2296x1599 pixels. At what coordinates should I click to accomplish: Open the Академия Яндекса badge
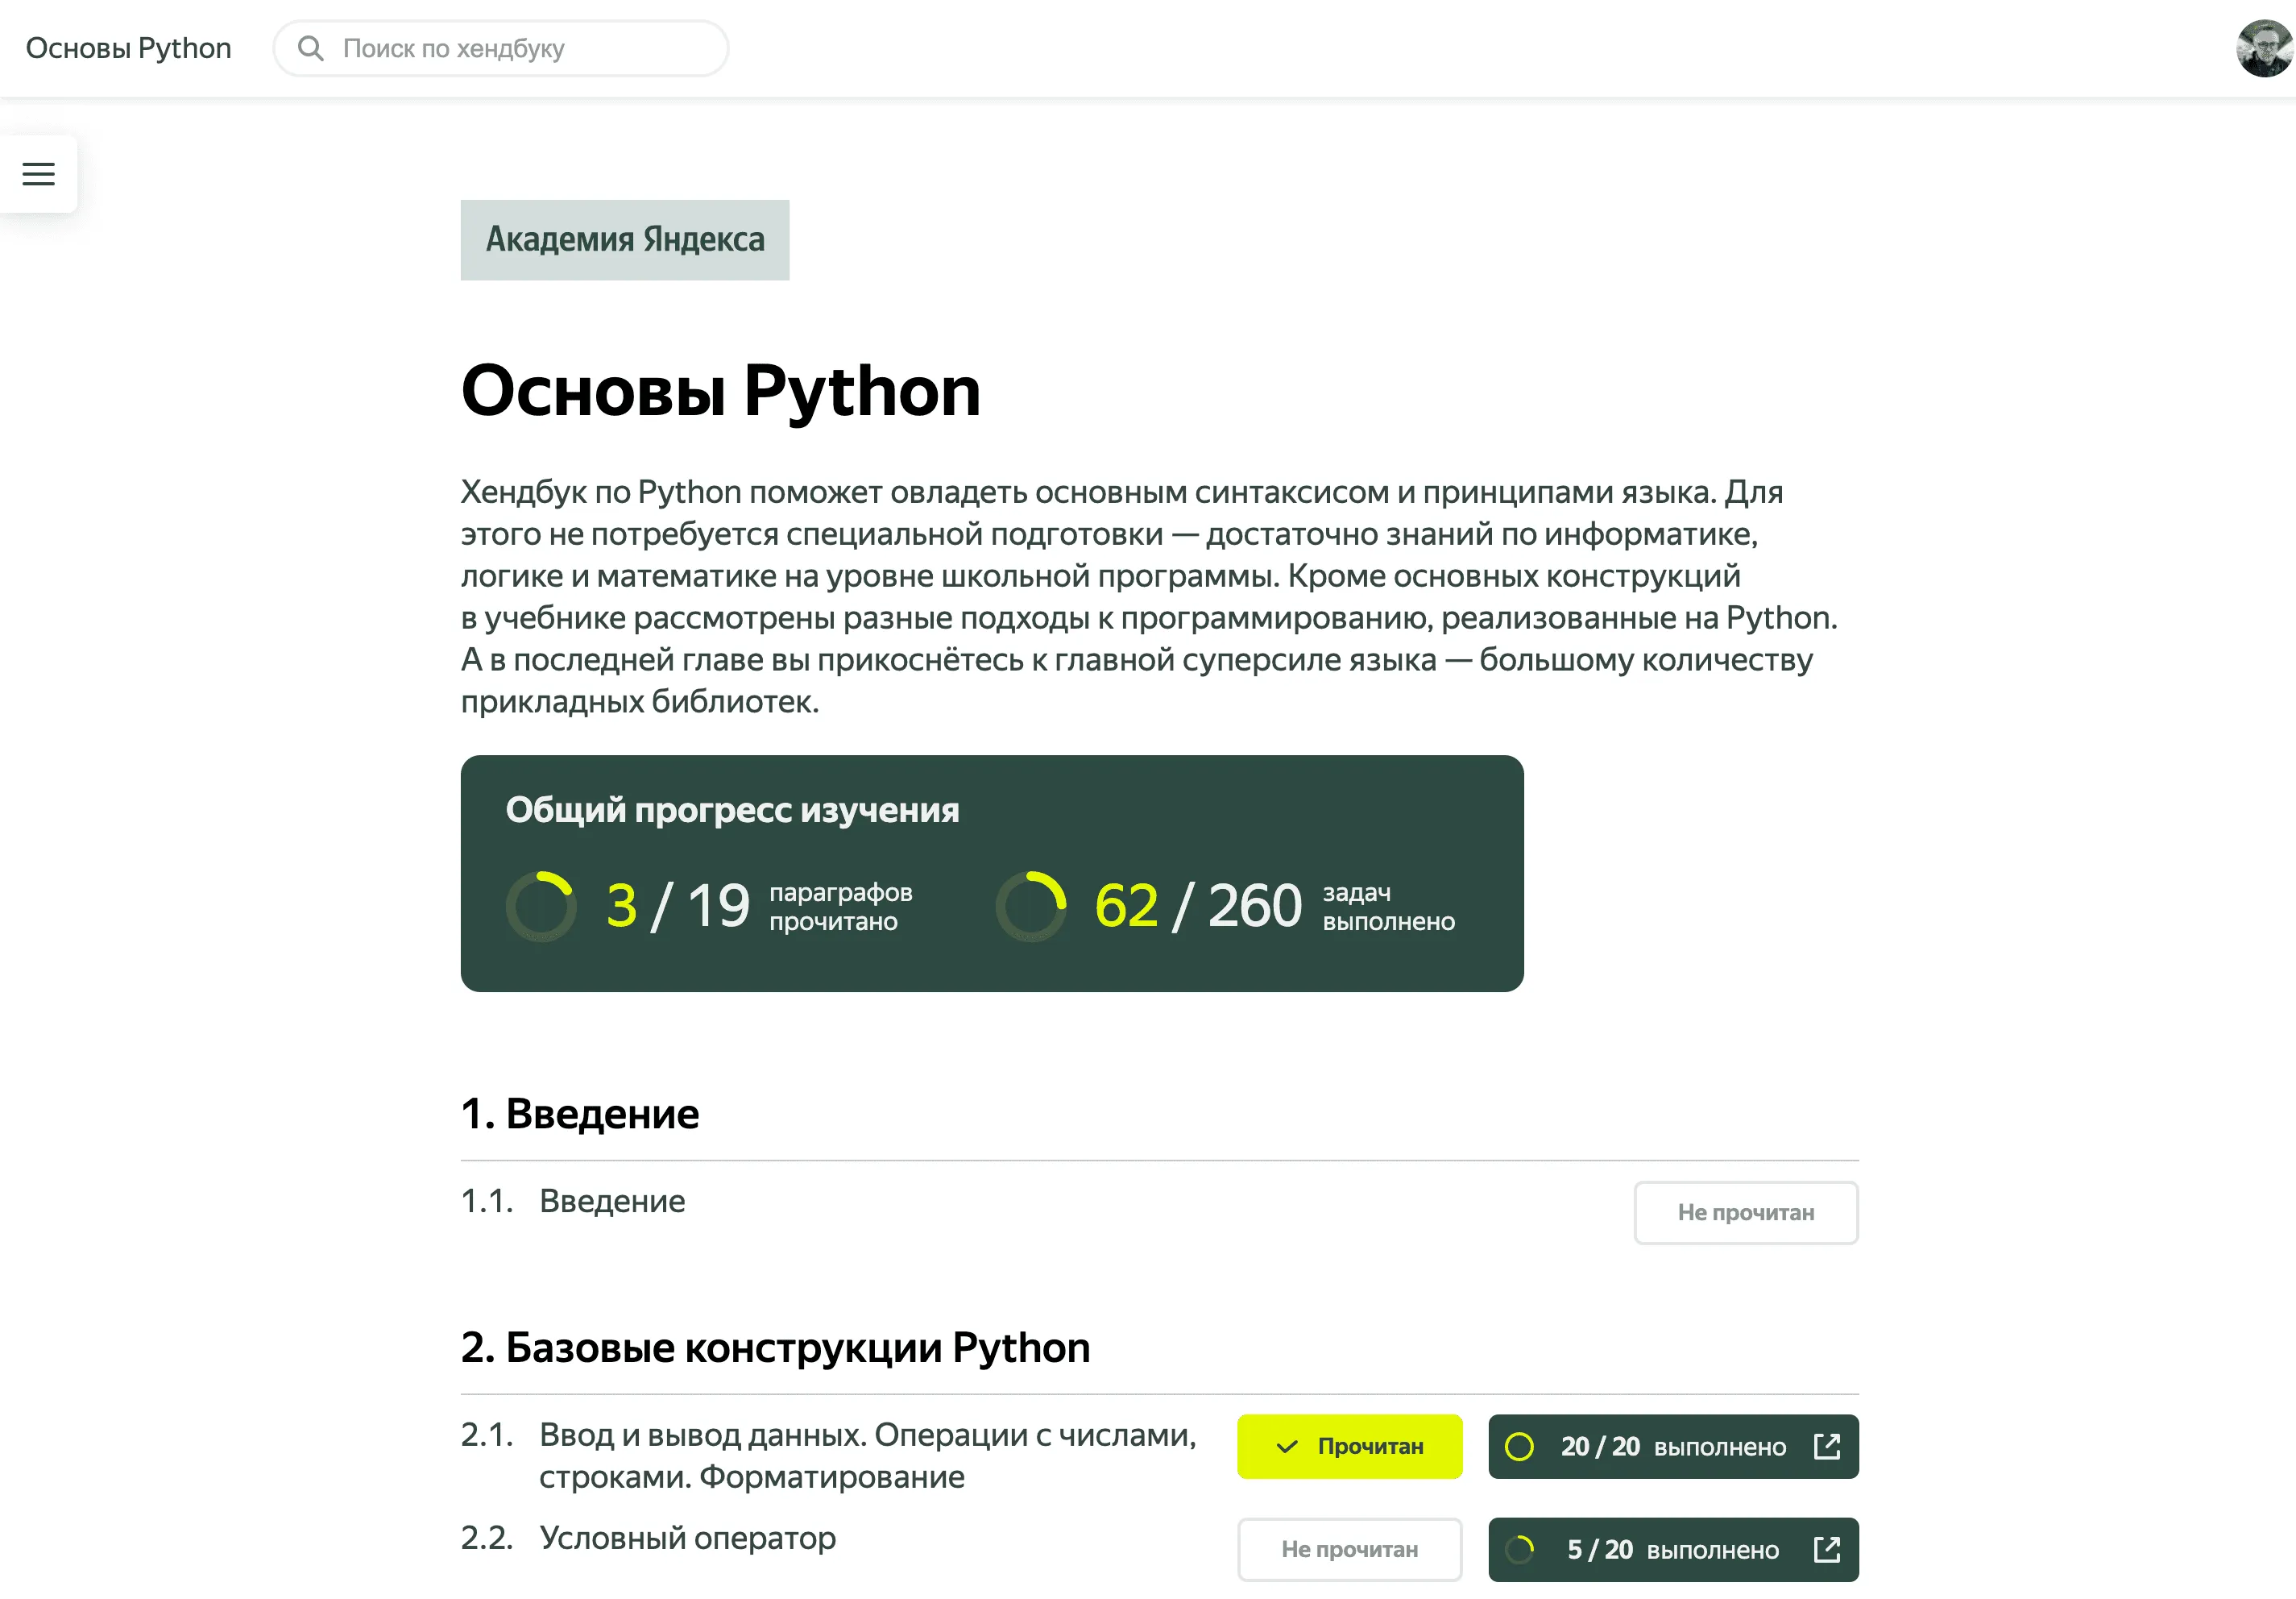(x=624, y=239)
